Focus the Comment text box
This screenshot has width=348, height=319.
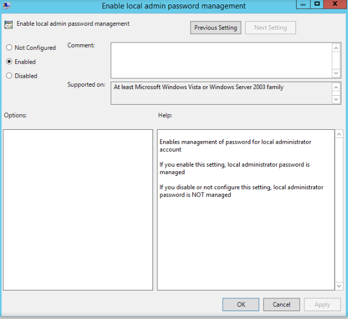pyautogui.click(x=221, y=60)
